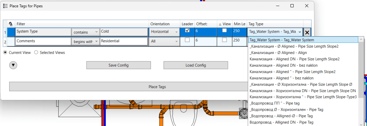Image resolution: width=367 pixels, height=126 pixels.
Task: Click the Orientation column header
Action: click(x=165, y=24)
